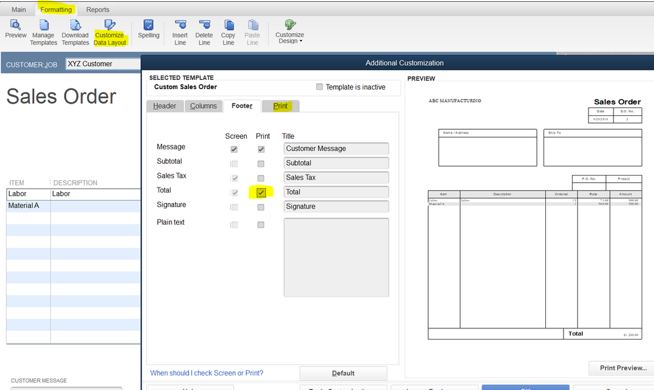Edit the Signature title field
This screenshot has height=390, width=654.
click(x=336, y=206)
